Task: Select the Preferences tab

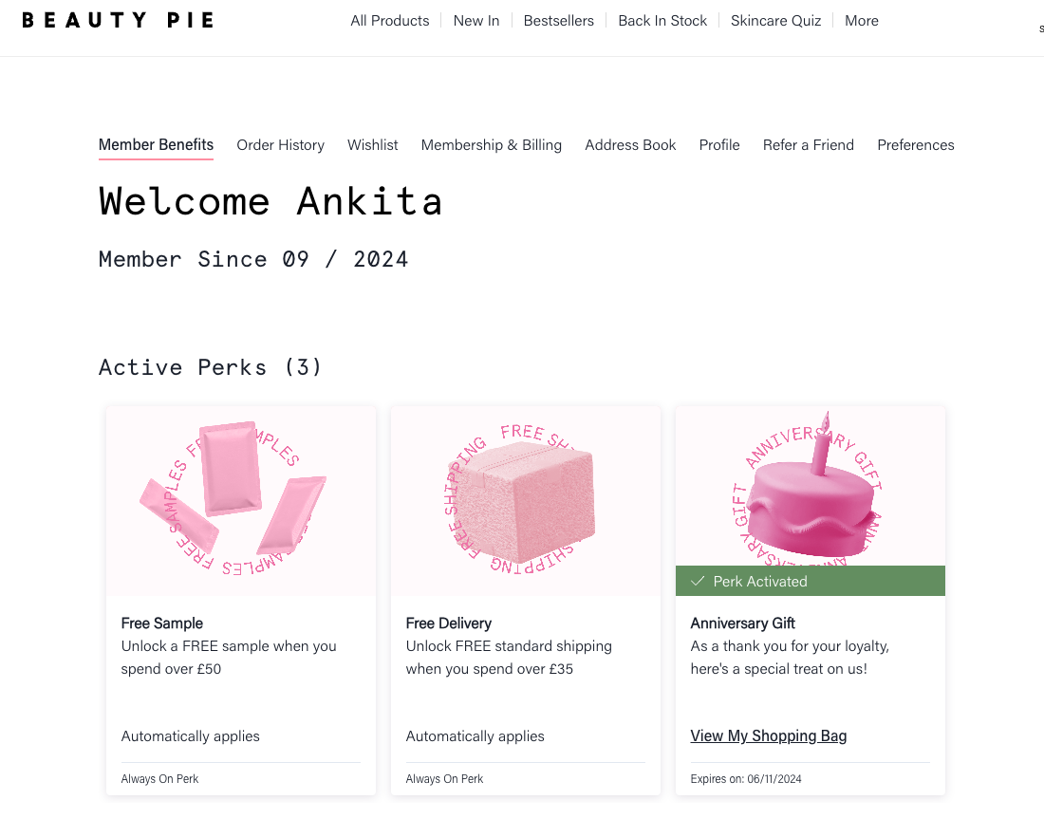Action: click(916, 145)
